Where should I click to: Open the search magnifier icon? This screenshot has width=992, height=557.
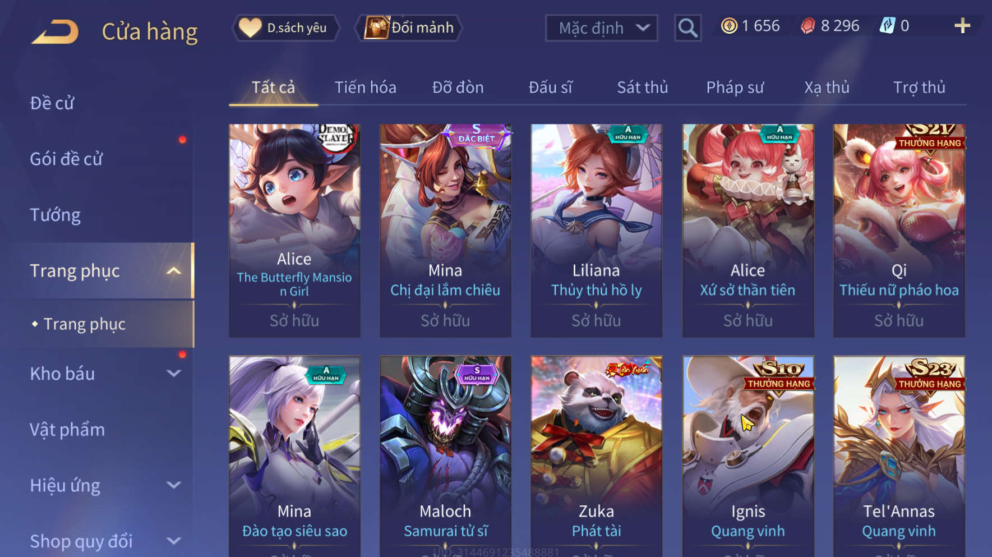tap(688, 27)
